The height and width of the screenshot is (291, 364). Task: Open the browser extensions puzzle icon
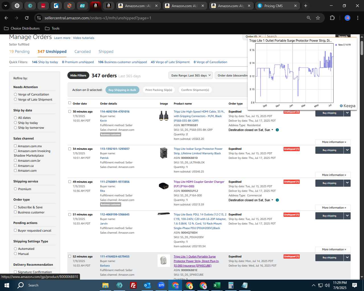[x=332, y=18]
